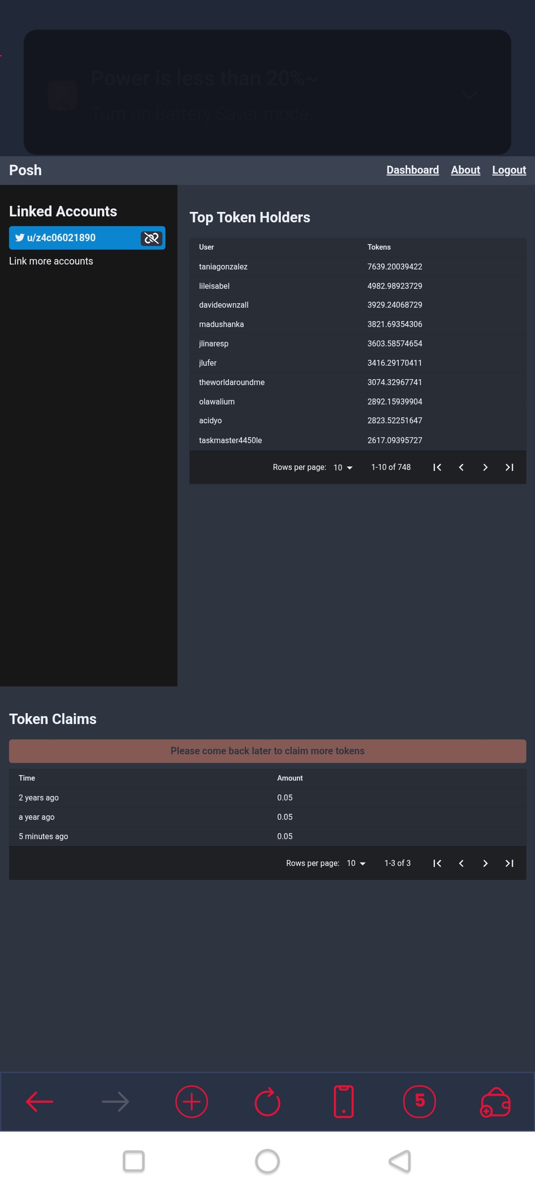Click Link more accounts
This screenshot has width=535, height=1191.
pyautogui.click(x=51, y=261)
